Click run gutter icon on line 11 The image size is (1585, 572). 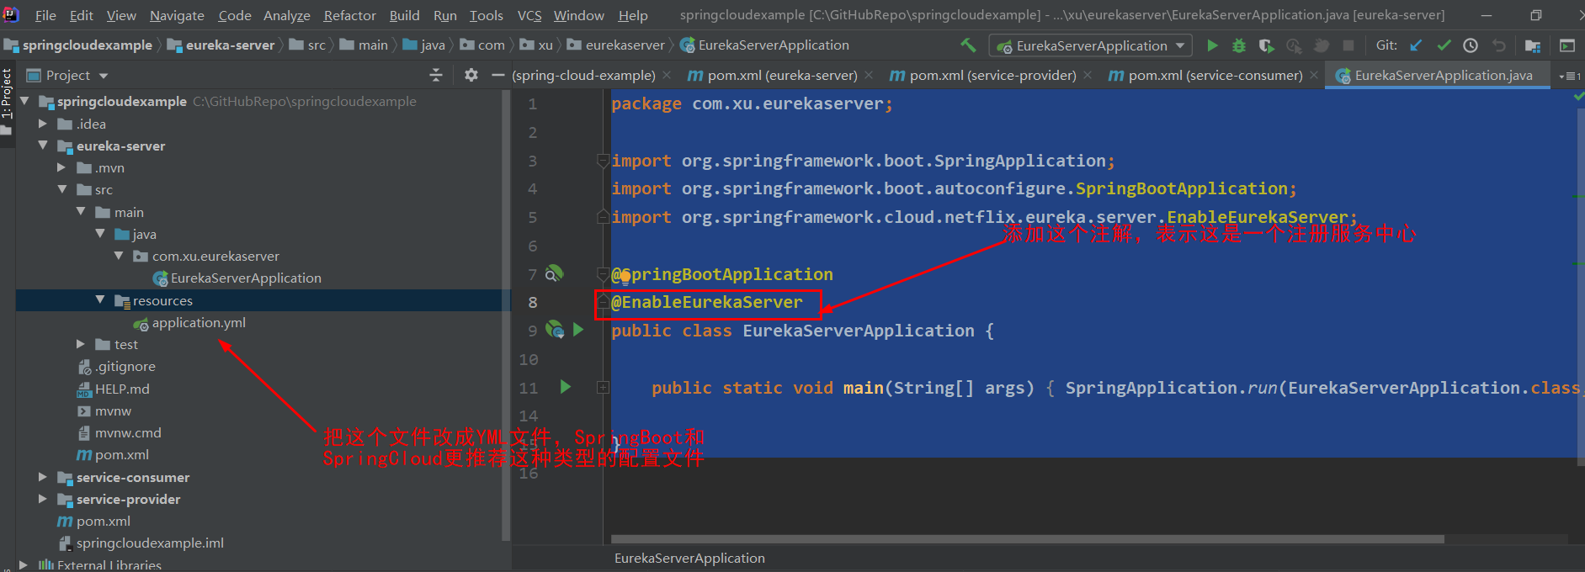click(566, 387)
